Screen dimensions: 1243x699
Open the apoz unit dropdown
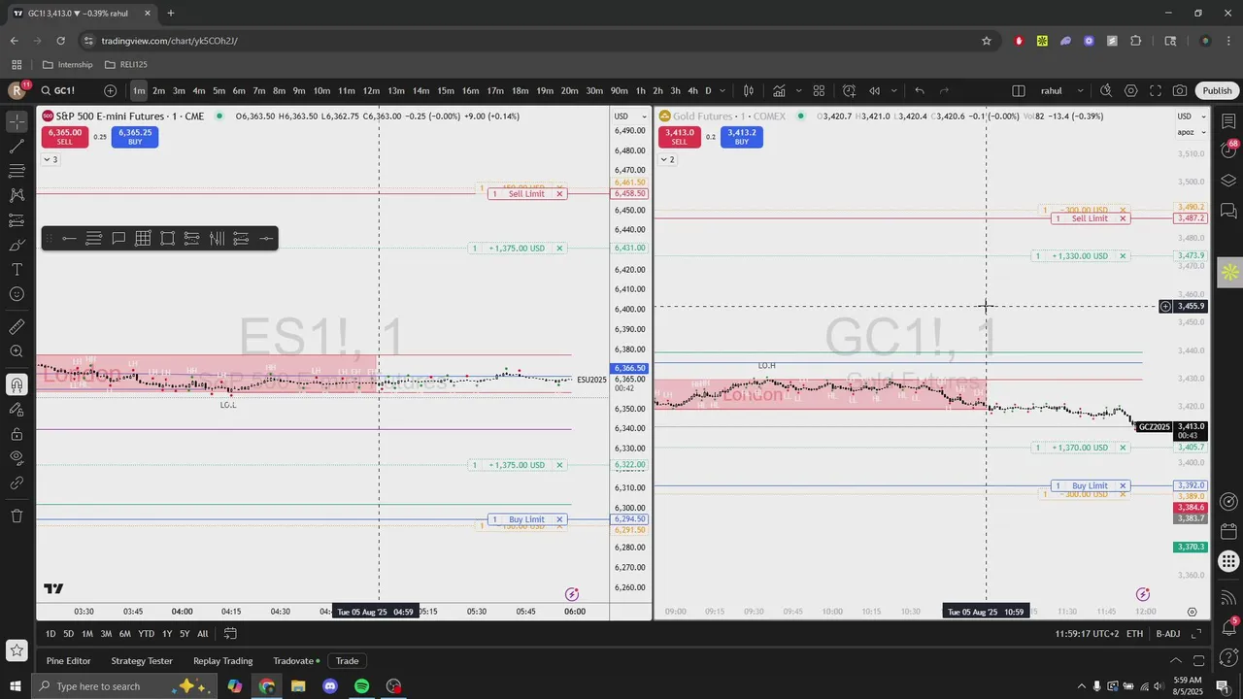pyautogui.click(x=1191, y=132)
